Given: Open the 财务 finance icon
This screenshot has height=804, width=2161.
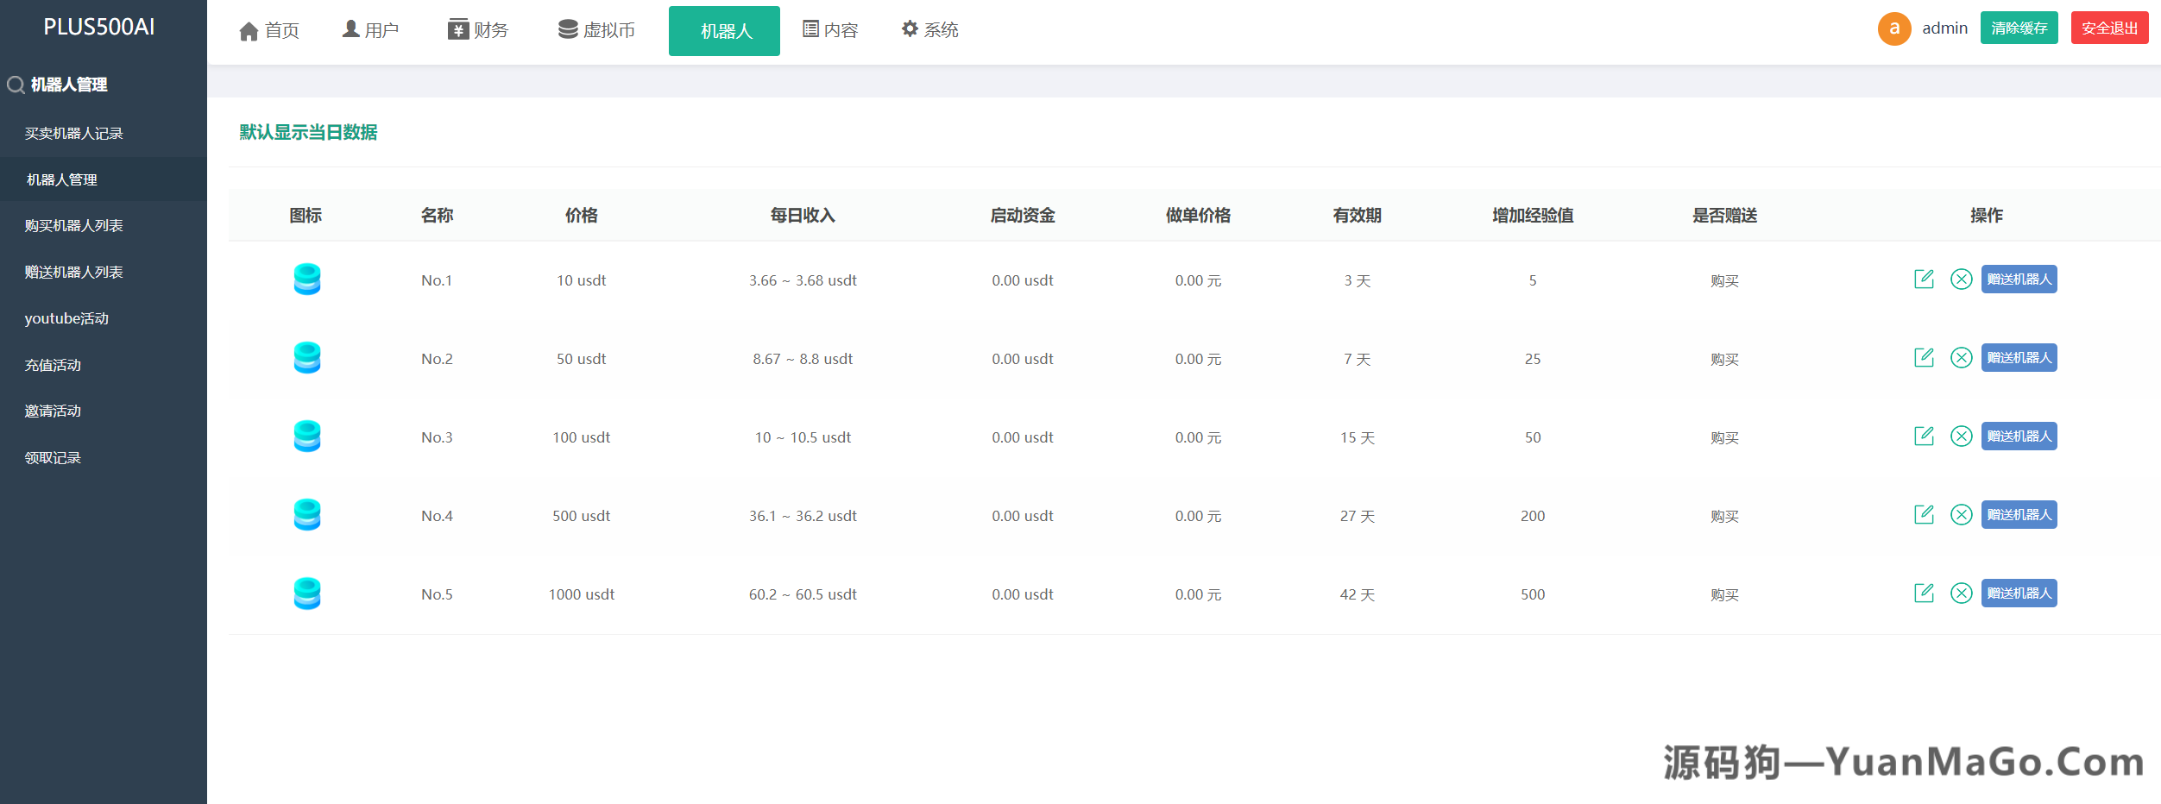Looking at the screenshot, I should [x=457, y=28].
